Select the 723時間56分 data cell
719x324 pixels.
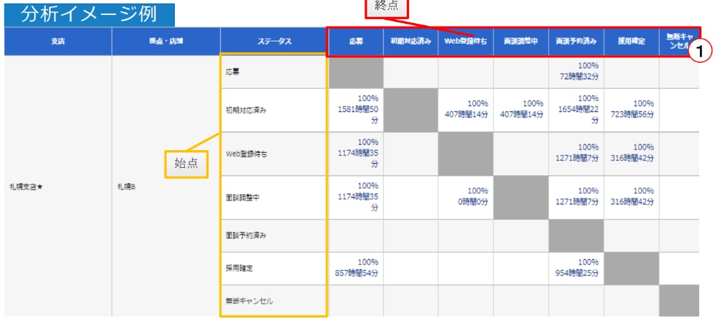tap(632, 109)
